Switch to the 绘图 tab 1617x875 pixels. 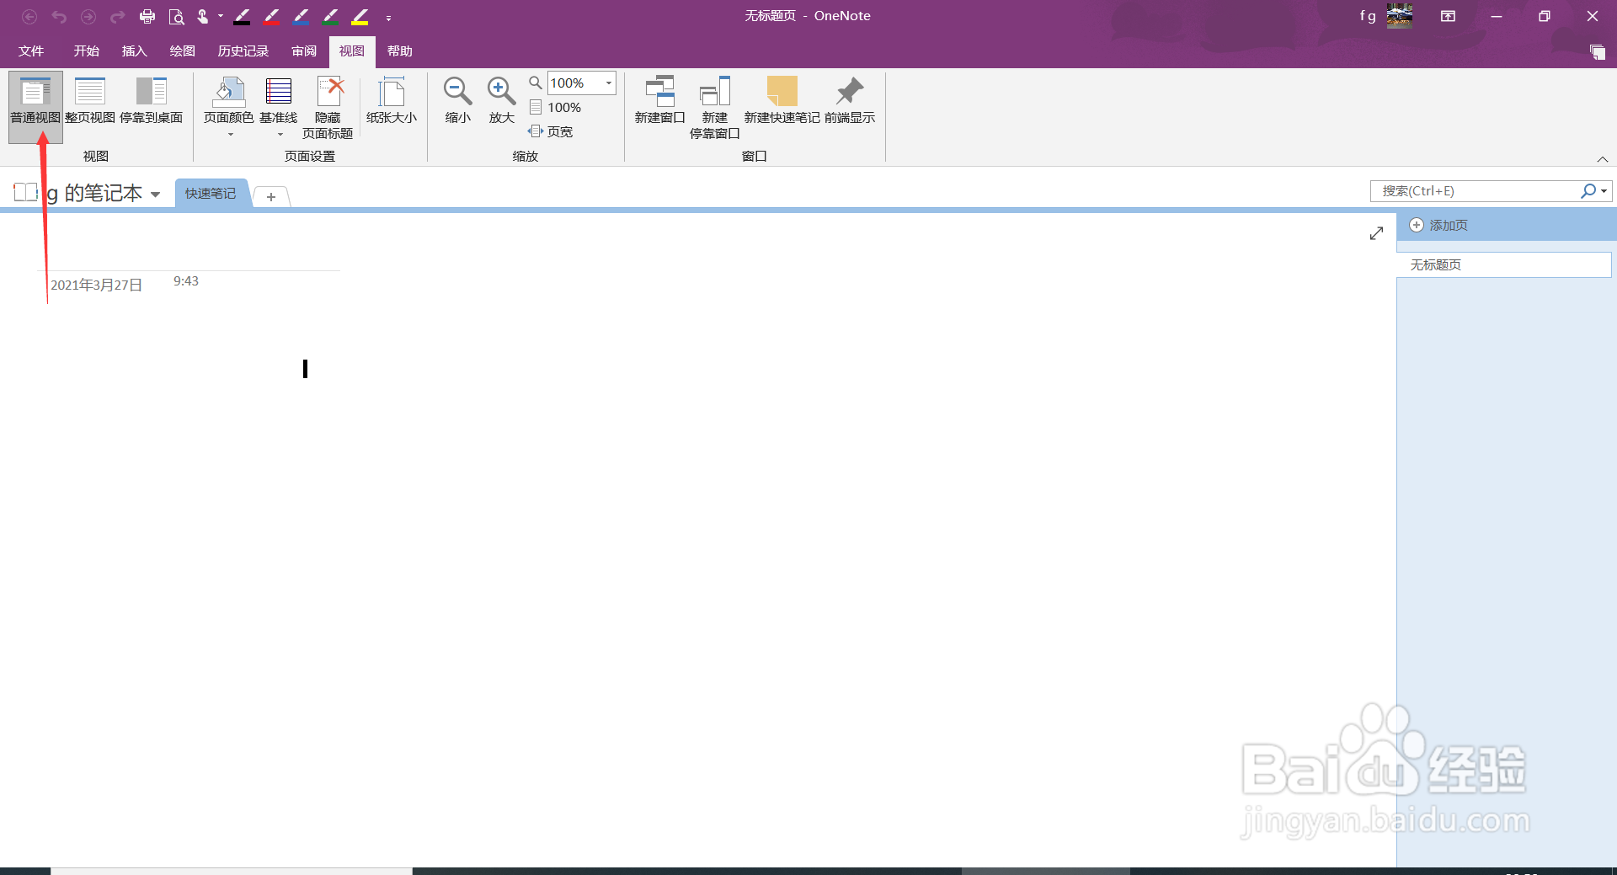(183, 51)
